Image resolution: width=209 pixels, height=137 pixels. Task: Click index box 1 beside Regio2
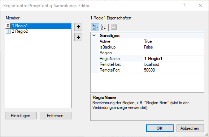(8, 31)
